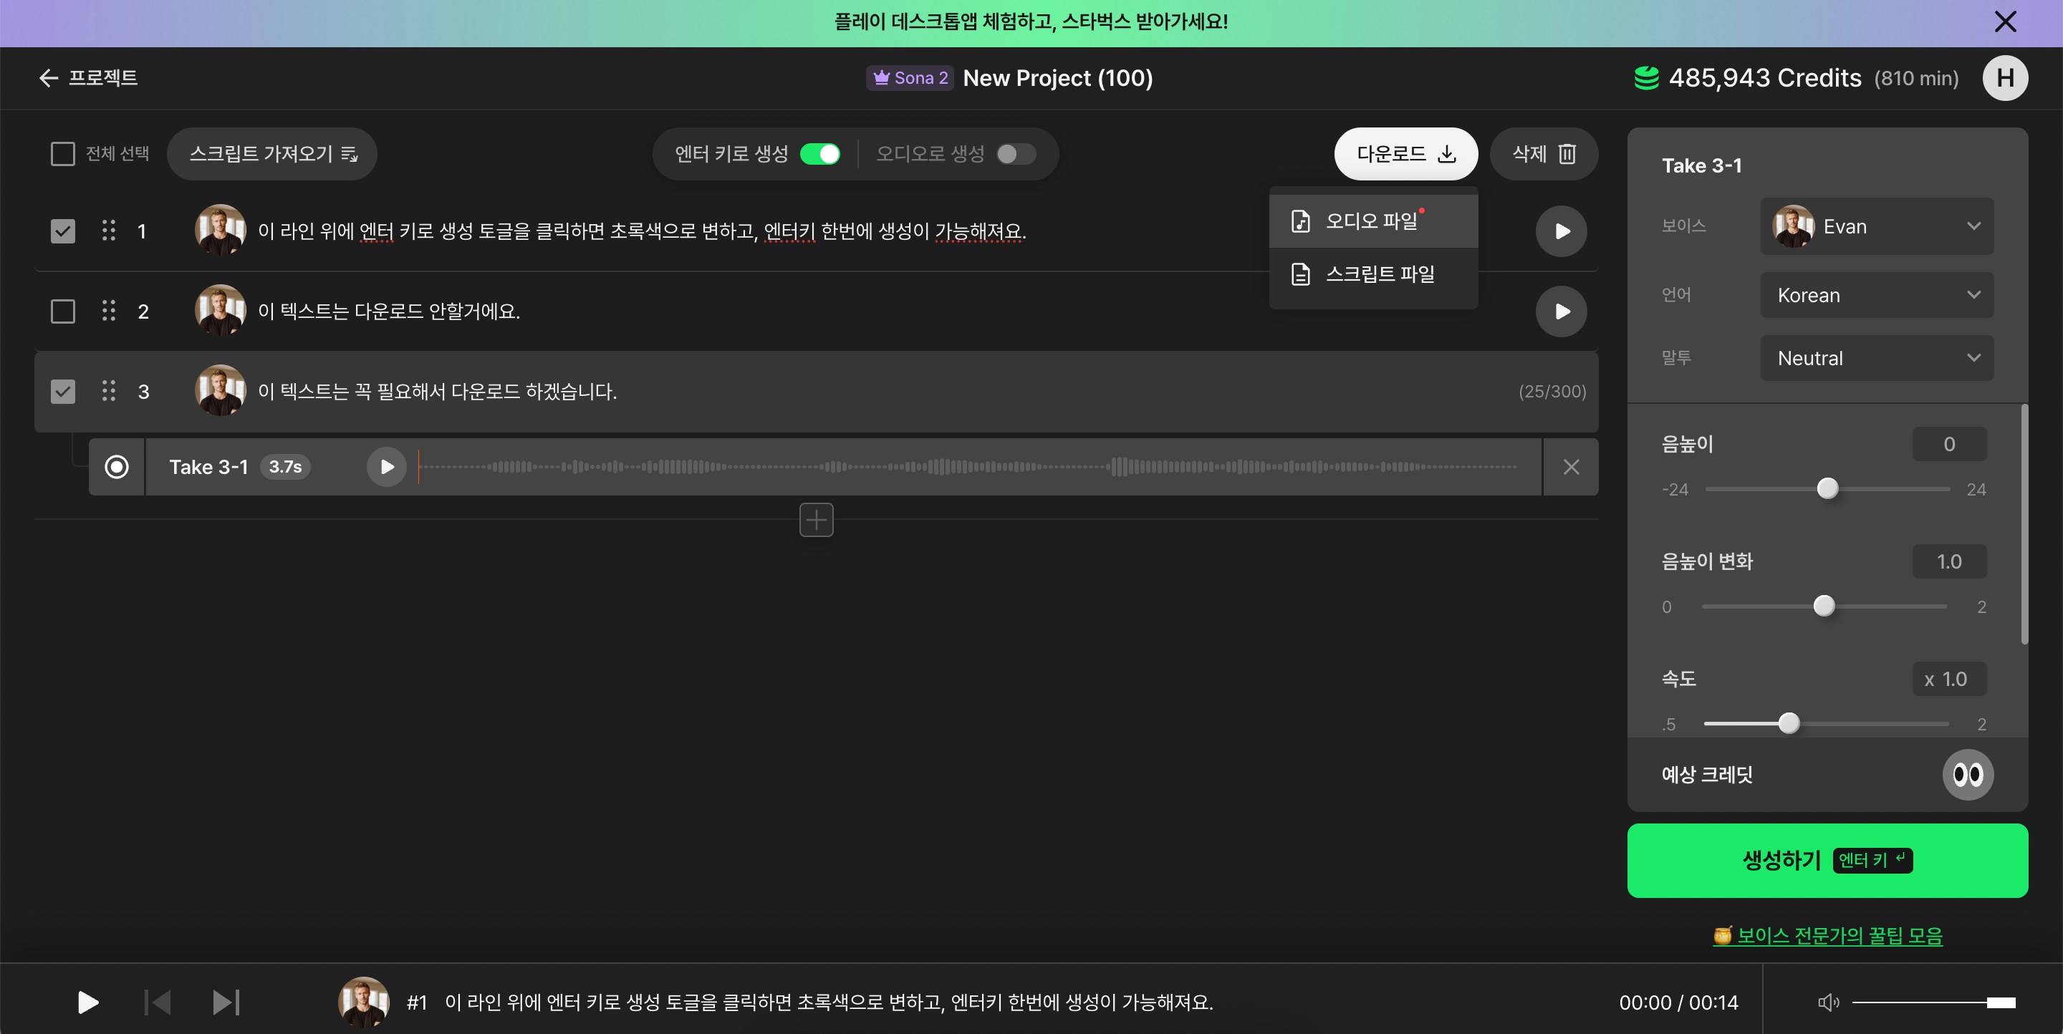Add a new line with plus icon
Image resolution: width=2063 pixels, height=1034 pixels.
pyautogui.click(x=816, y=520)
